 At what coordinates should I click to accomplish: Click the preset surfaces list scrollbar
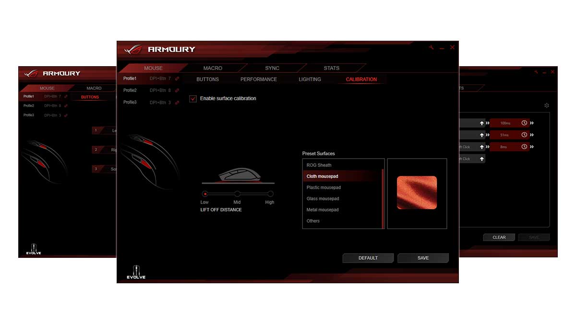coord(383,198)
